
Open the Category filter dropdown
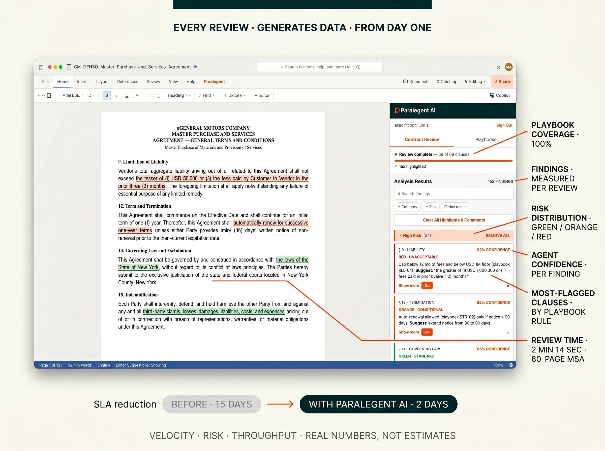click(407, 207)
